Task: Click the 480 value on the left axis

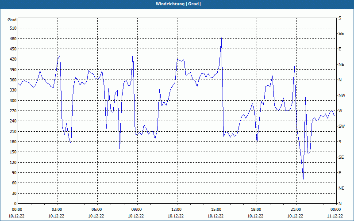Action: coord(13,39)
